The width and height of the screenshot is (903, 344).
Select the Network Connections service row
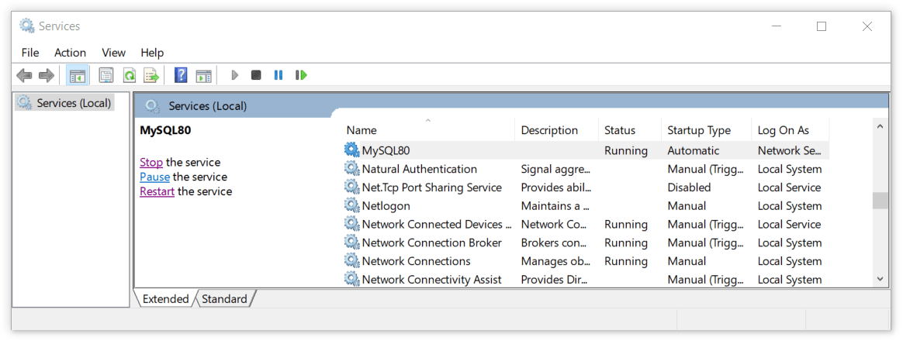[x=586, y=261]
